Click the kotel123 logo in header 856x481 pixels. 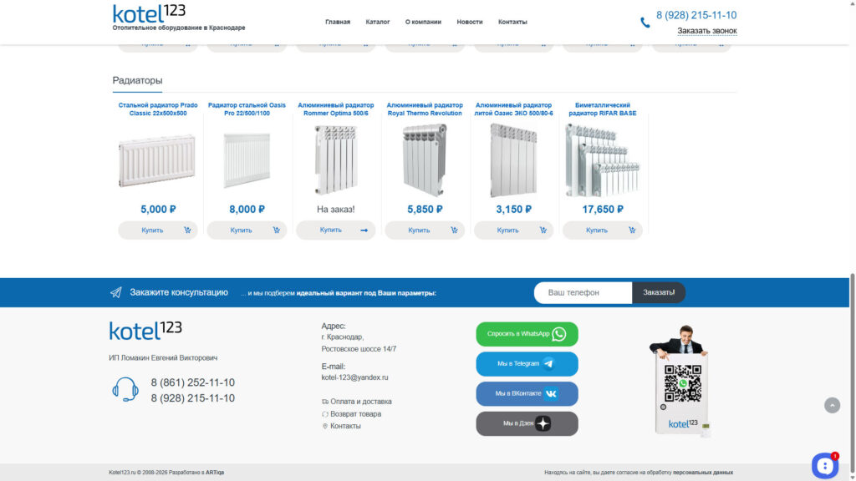149,13
